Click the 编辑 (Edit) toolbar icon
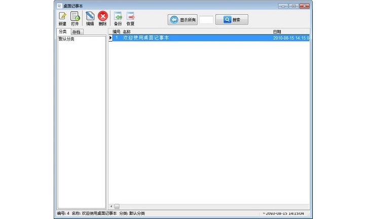 pyautogui.click(x=90, y=16)
